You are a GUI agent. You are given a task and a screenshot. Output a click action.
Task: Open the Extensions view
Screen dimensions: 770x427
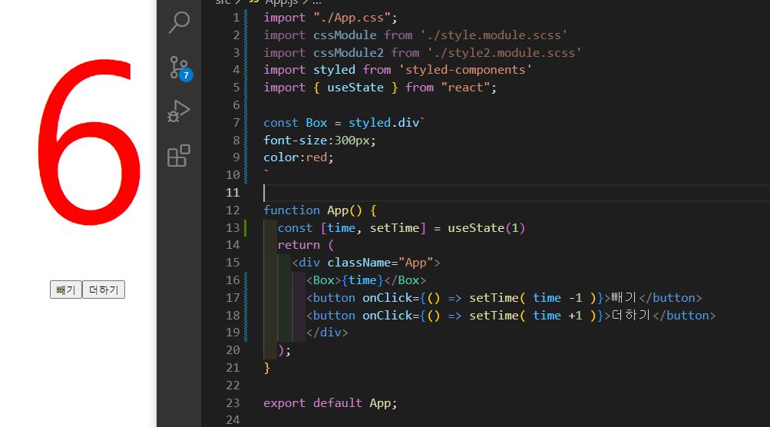click(x=179, y=155)
